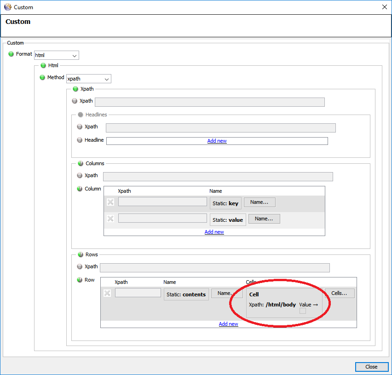392x375 pixels.
Task: Click the Static: value name box
Action: click(x=228, y=220)
